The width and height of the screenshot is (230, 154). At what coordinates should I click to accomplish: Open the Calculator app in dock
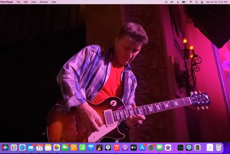pos(197,148)
